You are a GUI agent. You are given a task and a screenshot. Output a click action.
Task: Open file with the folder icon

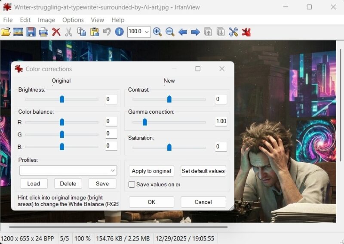(x=6, y=32)
